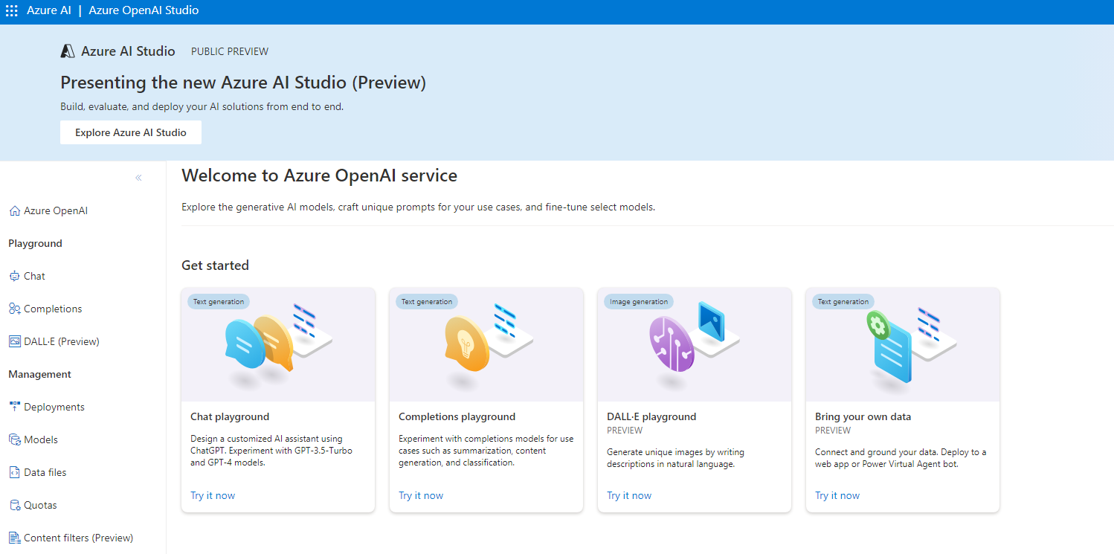
Task: Click the Quotas sidebar icon
Action: [15, 505]
